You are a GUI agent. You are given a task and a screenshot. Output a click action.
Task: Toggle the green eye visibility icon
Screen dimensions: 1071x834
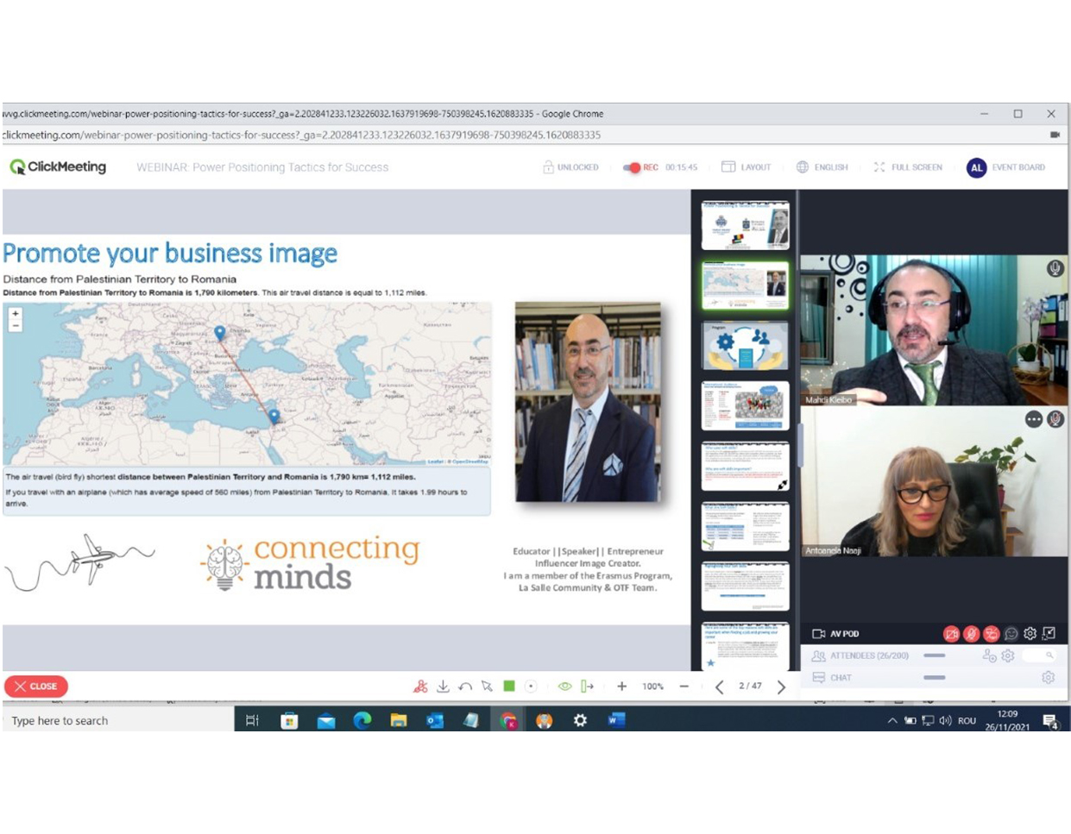point(564,687)
